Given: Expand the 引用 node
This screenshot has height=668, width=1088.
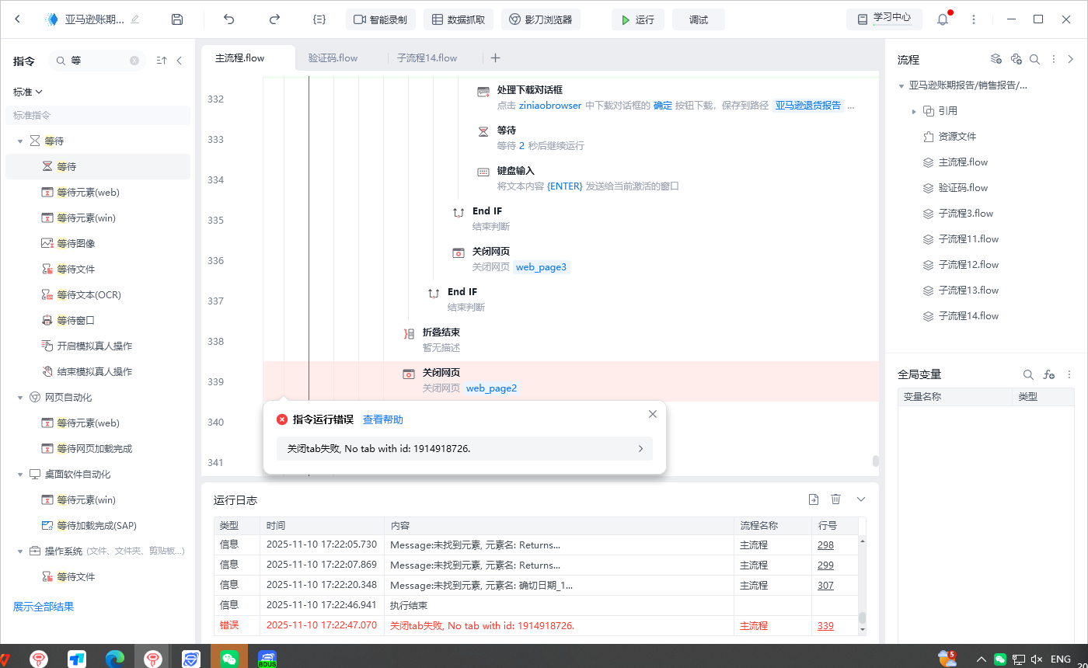Looking at the screenshot, I should click(915, 112).
